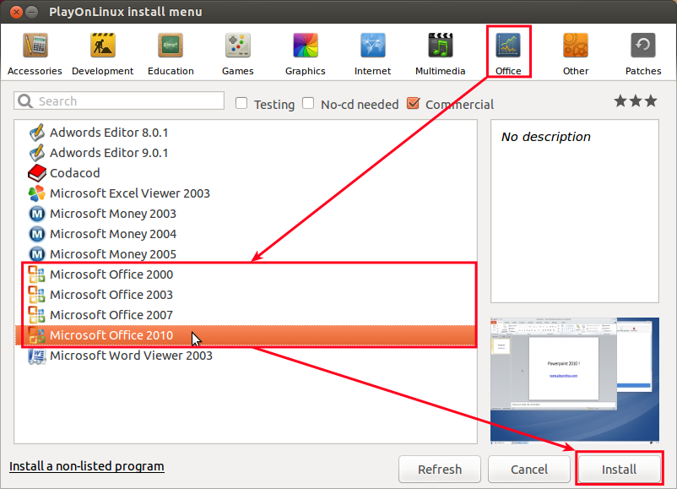
Task: Click the PowerPoint 2010 preview thumbnail
Action: coord(574,379)
